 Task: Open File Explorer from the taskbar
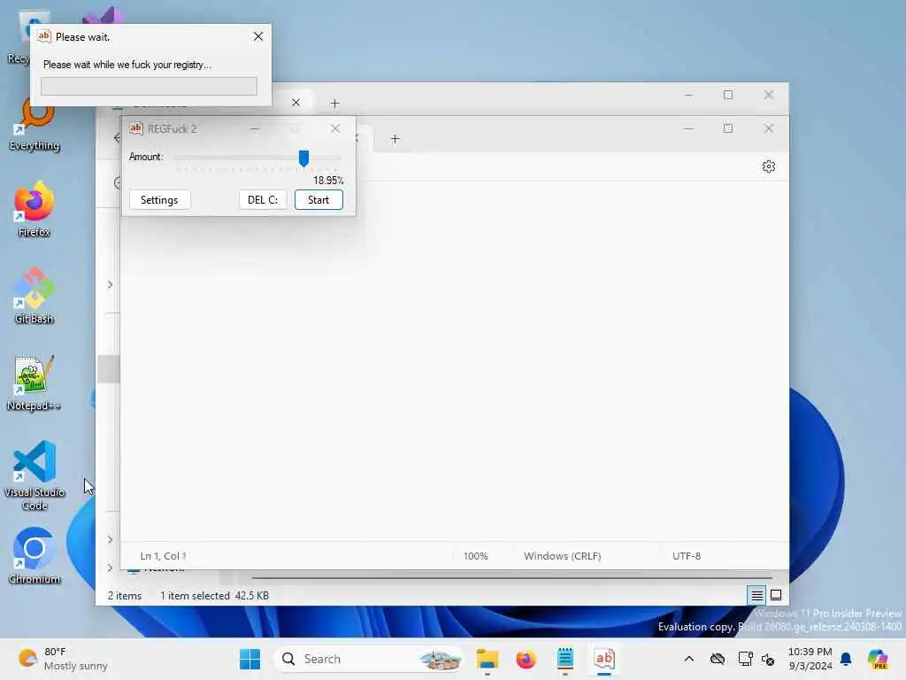click(488, 659)
